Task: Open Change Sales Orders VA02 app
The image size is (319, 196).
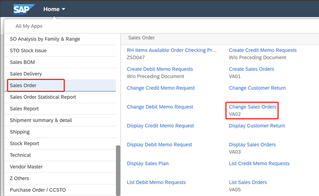Action: pos(253,107)
